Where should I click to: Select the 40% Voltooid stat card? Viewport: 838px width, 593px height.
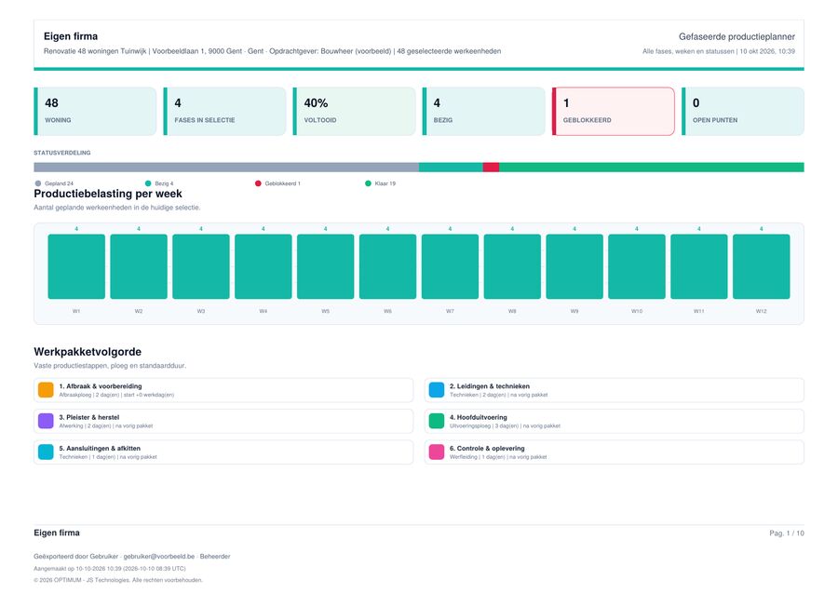point(355,111)
